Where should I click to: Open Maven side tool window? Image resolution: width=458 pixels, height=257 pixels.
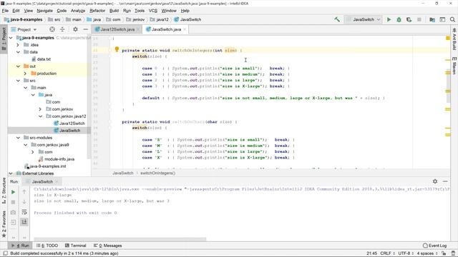454,66
